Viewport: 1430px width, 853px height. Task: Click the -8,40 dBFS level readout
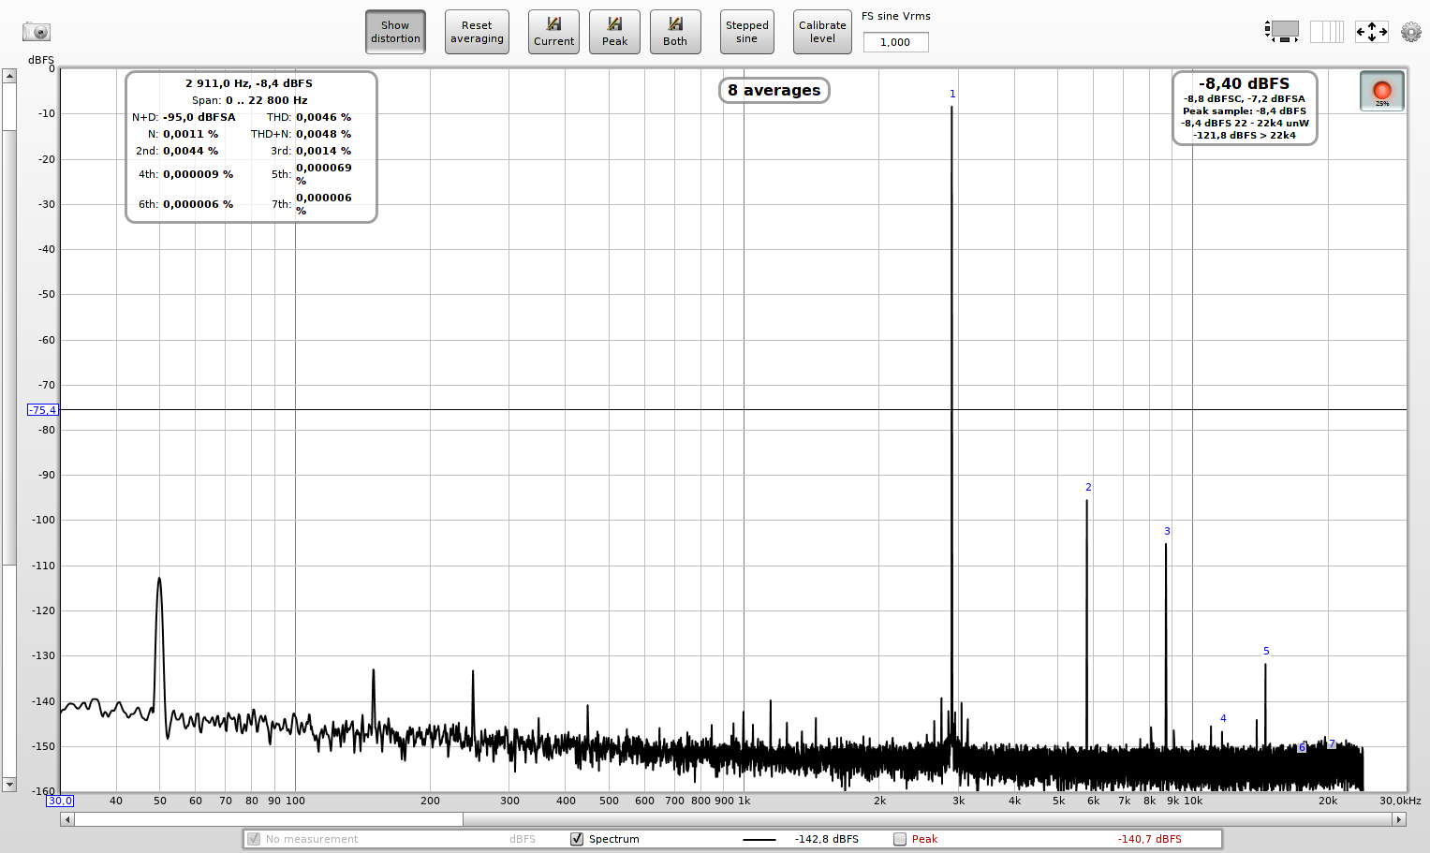point(1245,83)
